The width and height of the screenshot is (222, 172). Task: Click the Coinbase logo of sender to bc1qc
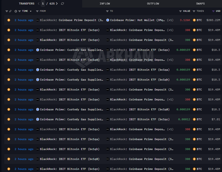point(38,119)
